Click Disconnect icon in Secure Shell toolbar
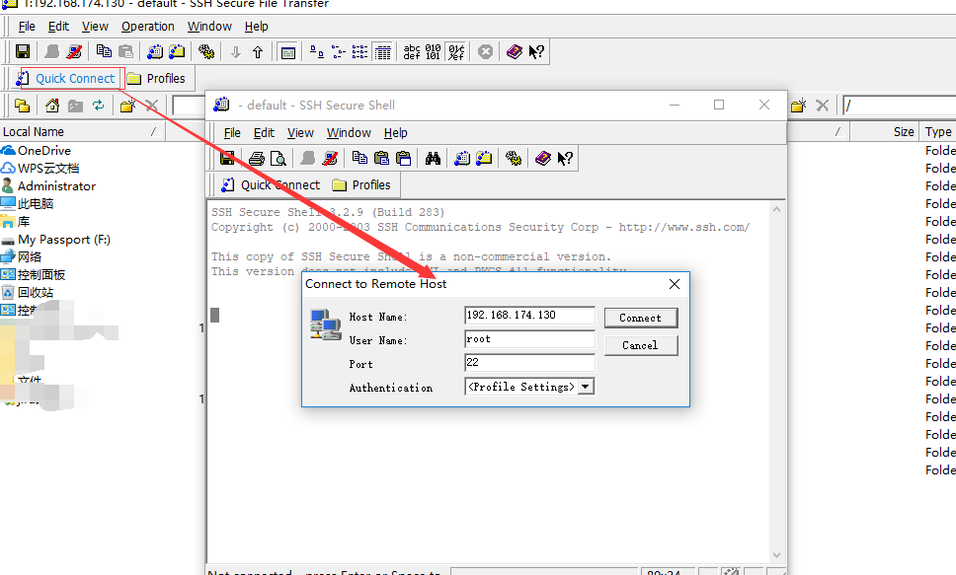 330,159
